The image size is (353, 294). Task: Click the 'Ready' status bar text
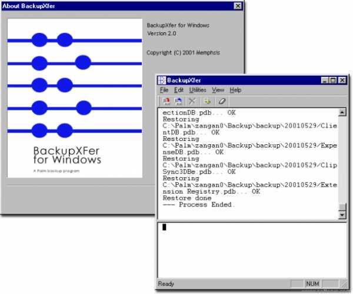point(166,283)
